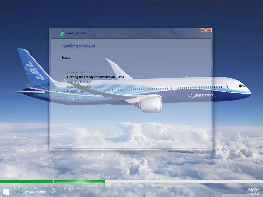Click the date 3/30/2023 in tray
263x197 pixels.
click(x=253, y=194)
